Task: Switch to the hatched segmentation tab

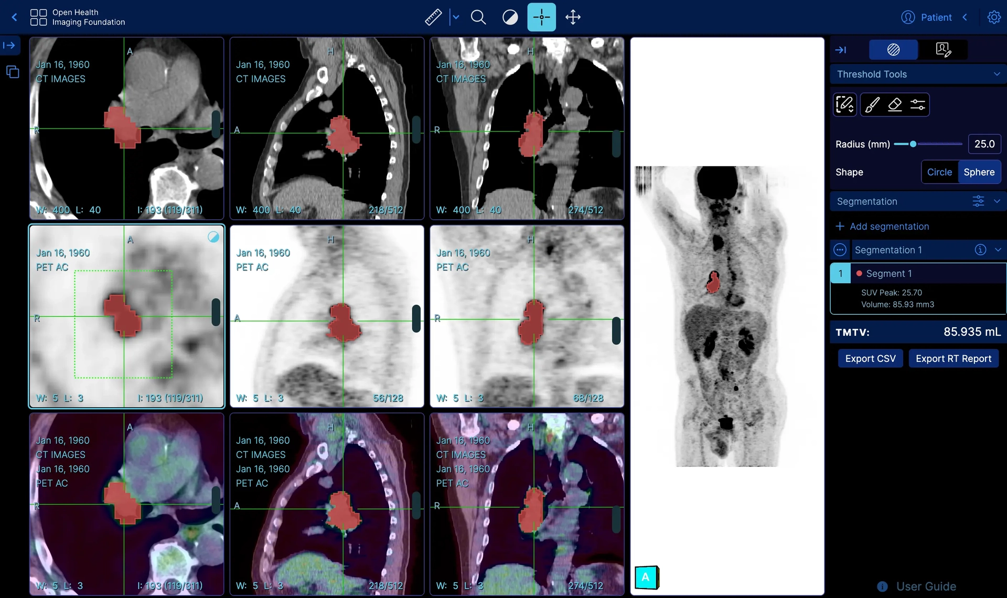Action: pyautogui.click(x=893, y=49)
